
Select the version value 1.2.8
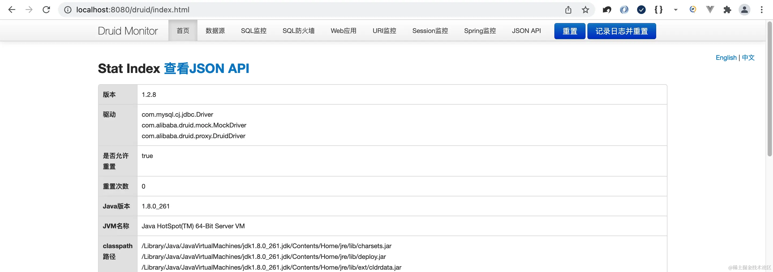(x=149, y=95)
